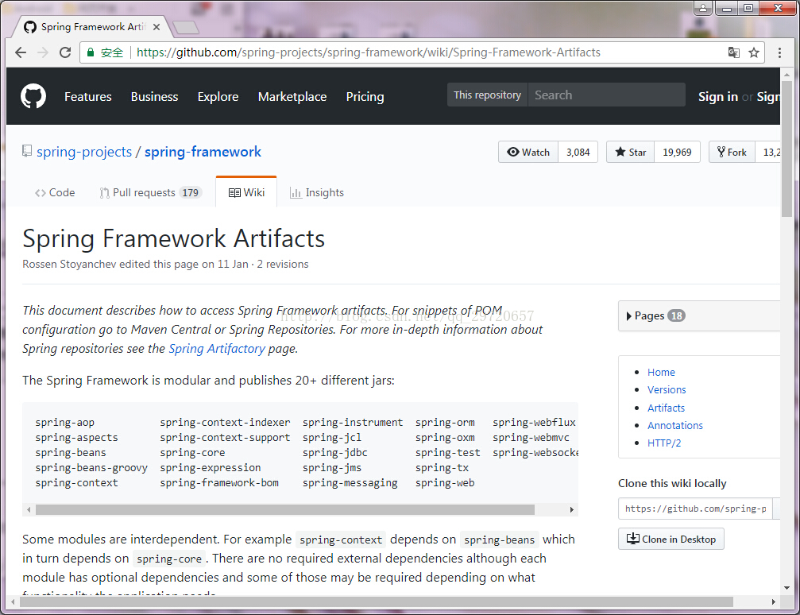Open the spring-projects owner link
Viewport: 800px width, 615px height.
point(84,152)
